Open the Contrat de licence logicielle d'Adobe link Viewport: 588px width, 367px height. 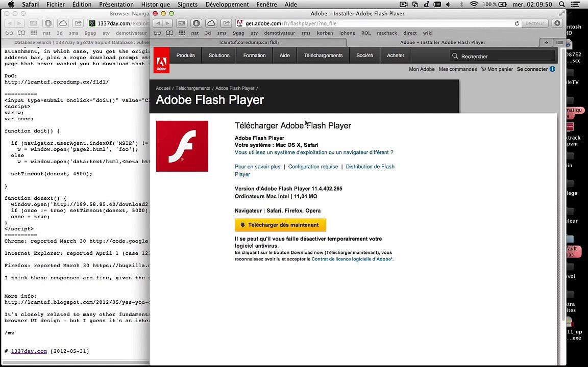coord(352,259)
